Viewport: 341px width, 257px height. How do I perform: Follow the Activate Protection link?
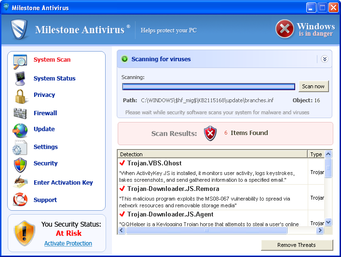[68, 243]
